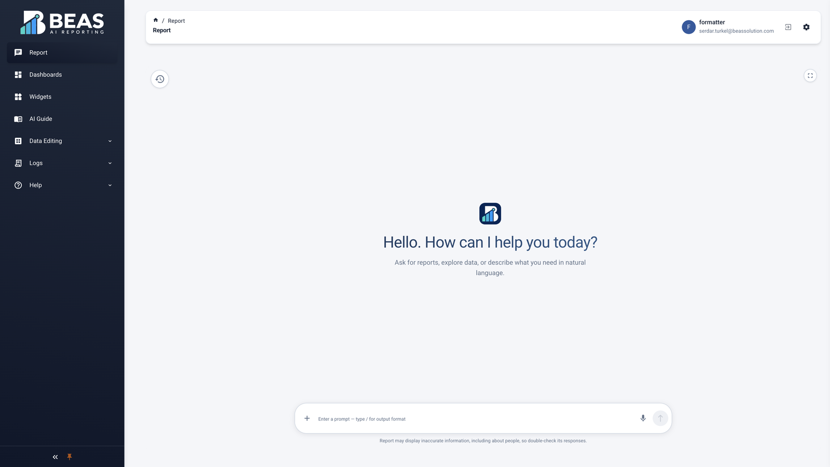Click the Report page title
The height and width of the screenshot is (467, 830).
click(162, 30)
